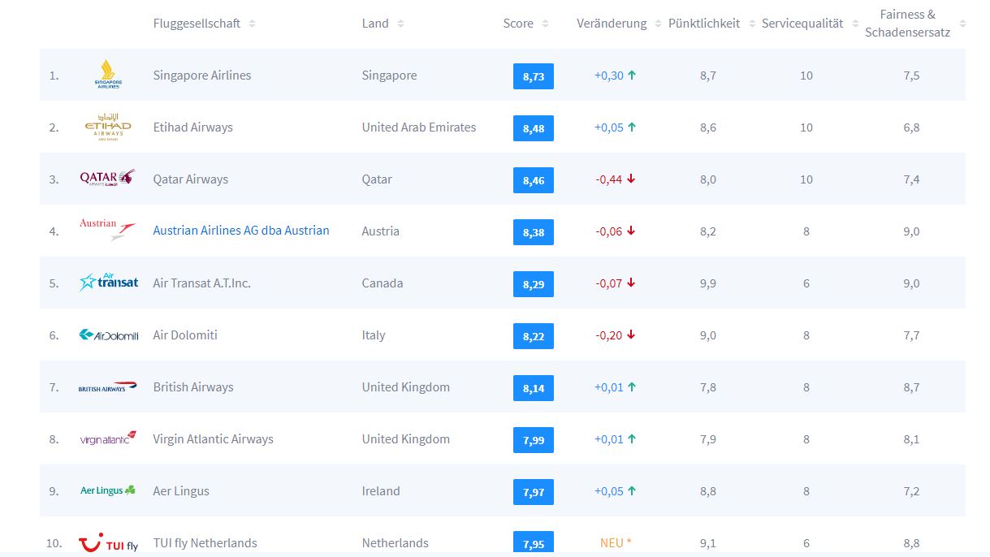Click the TUI fly logo
This screenshot has height=557, width=990.
pos(109,542)
